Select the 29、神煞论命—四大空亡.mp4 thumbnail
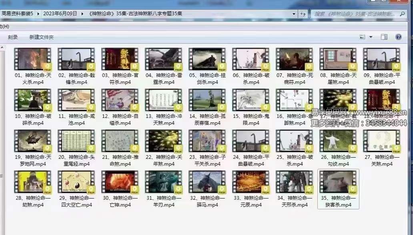Screen dimensions: 413x235 click(x=76, y=182)
